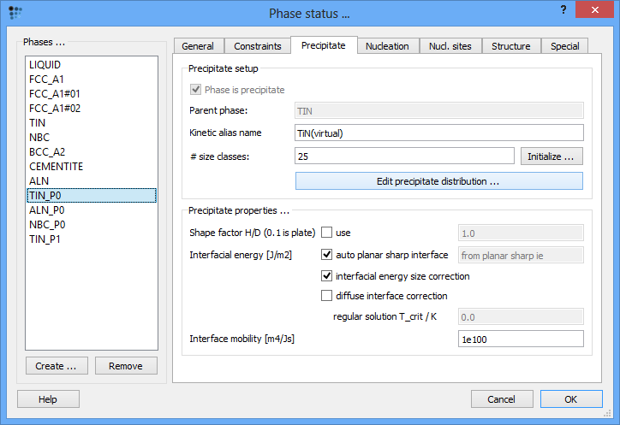Click the interfacial energy value field
Screen dimensions: 620x425
[x=521, y=255]
